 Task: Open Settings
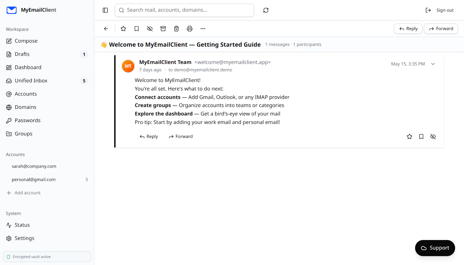coord(47,238)
